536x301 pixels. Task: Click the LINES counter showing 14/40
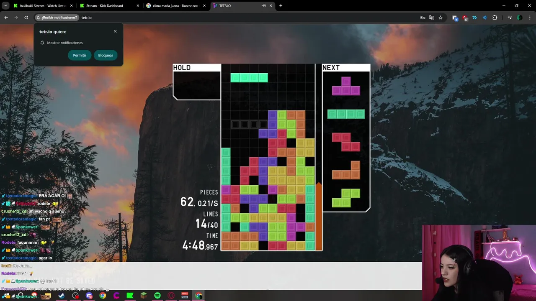pos(207,220)
